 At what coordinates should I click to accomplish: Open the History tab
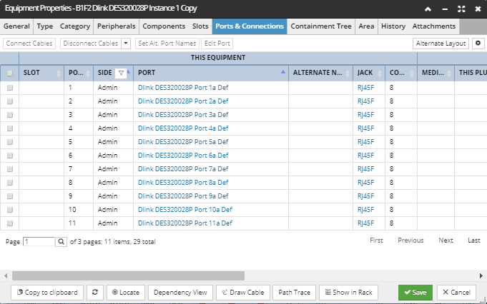pos(393,26)
